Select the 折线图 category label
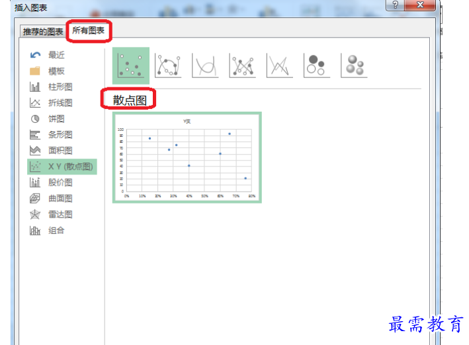469x345 pixels. (60, 103)
